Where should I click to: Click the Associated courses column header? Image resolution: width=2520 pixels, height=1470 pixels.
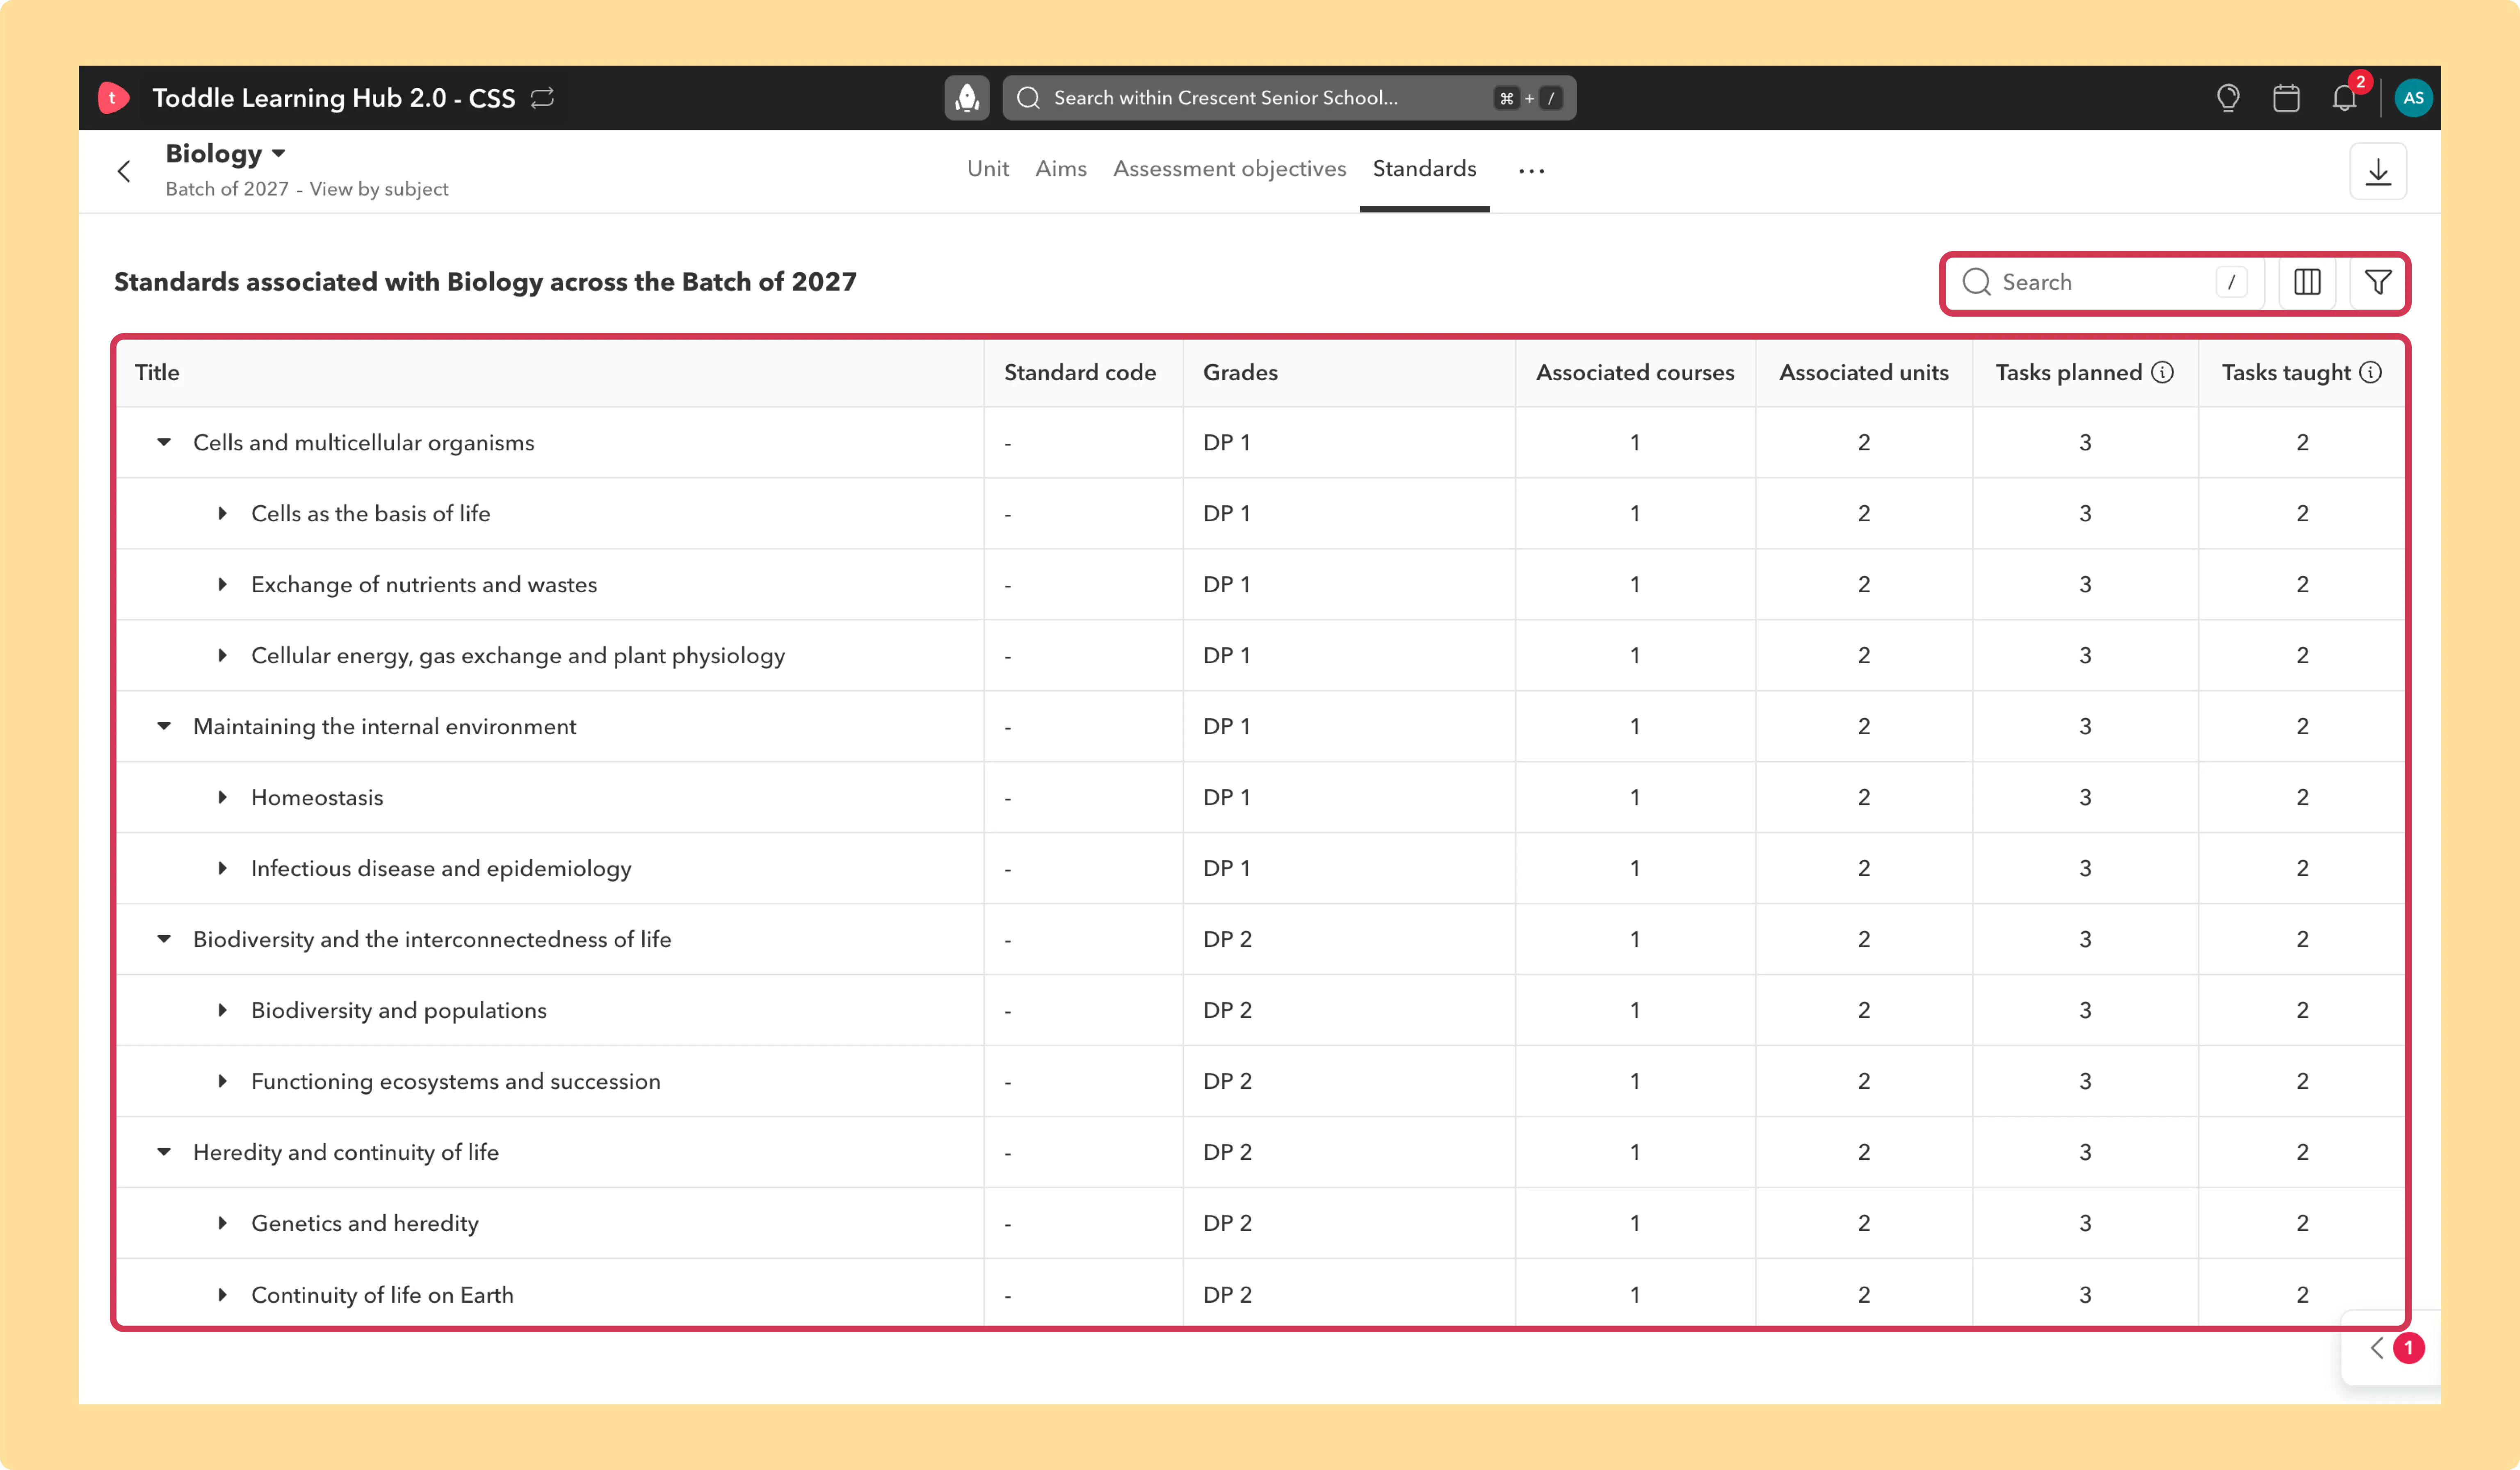[x=1635, y=373]
